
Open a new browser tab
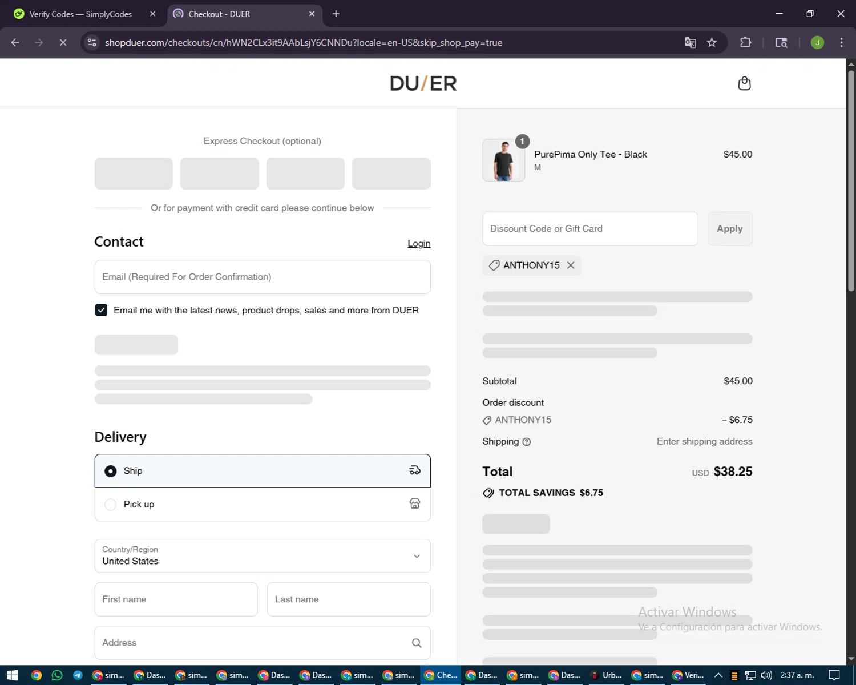[x=336, y=14]
